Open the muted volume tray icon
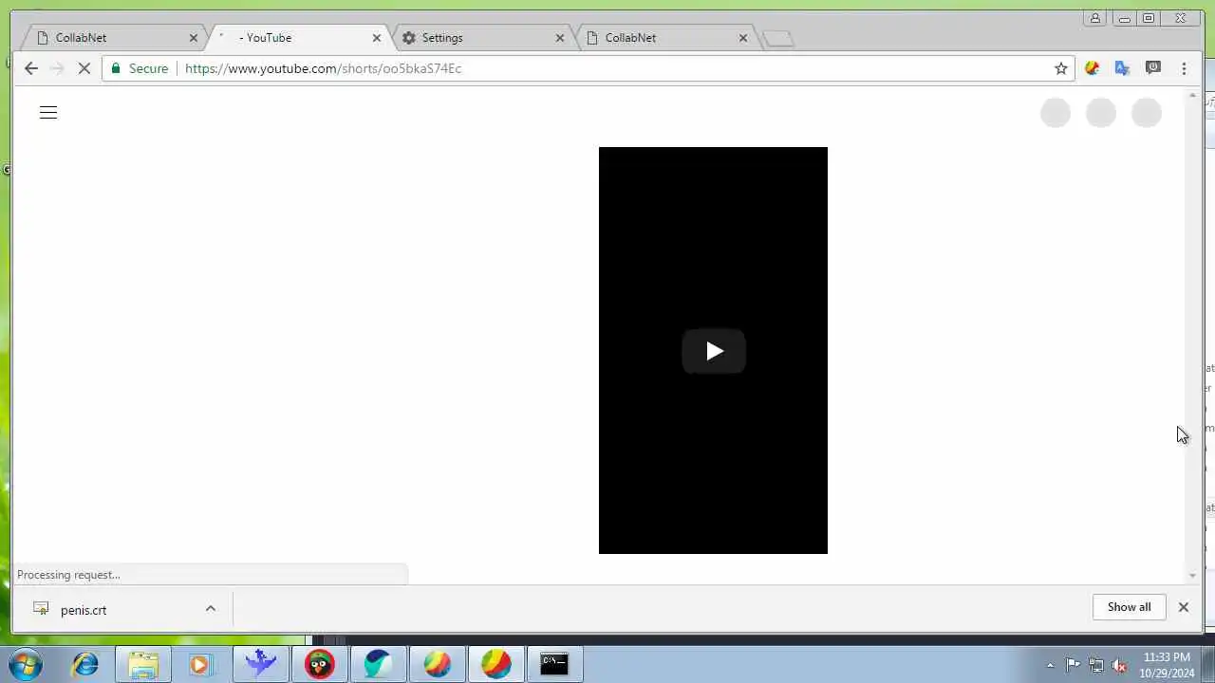Viewport: 1215px width, 683px height. pos(1119,665)
